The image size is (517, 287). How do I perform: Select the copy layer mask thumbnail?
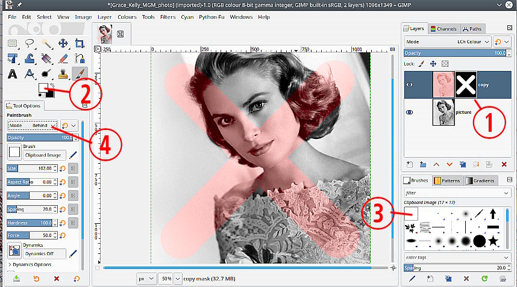465,85
